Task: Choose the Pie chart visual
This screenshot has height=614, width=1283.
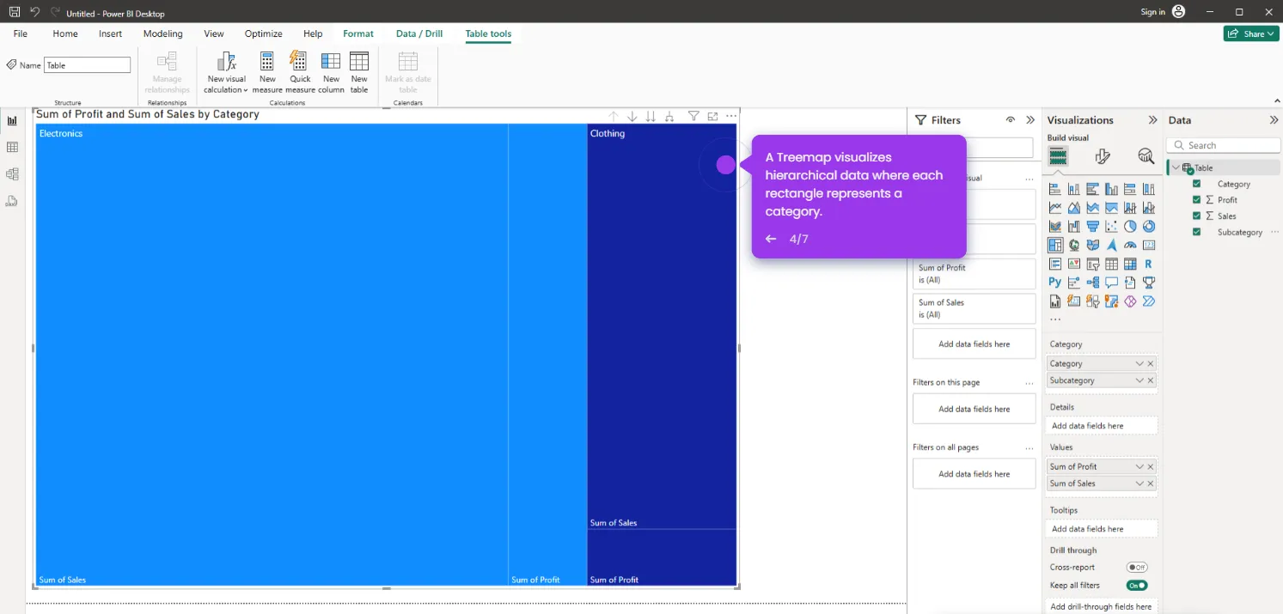Action: point(1130,227)
